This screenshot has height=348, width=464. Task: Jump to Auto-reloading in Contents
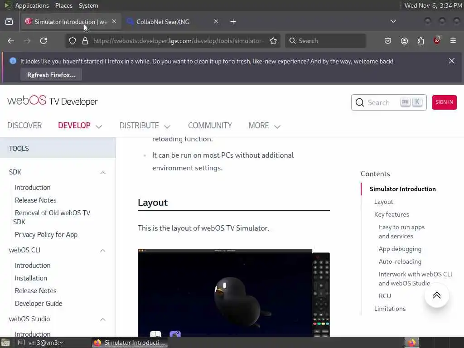tap(400, 261)
